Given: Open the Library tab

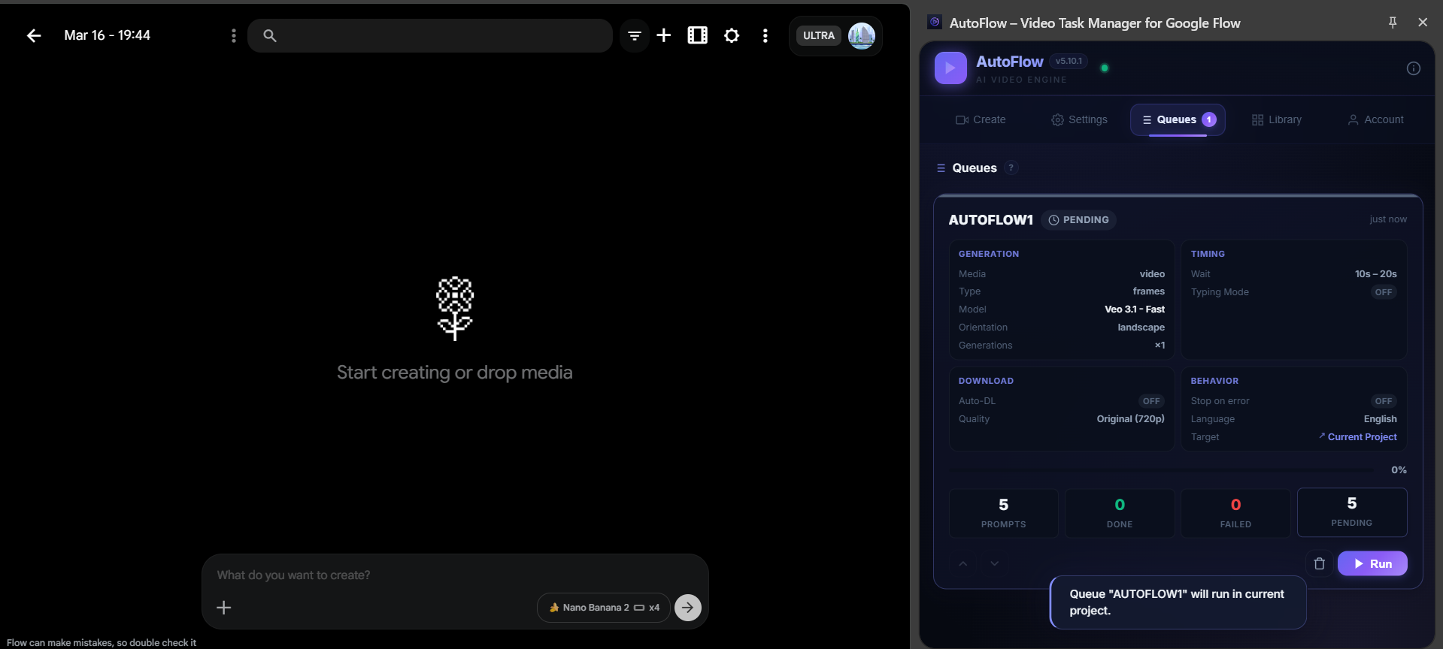Looking at the screenshot, I should tap(1276, 119).
